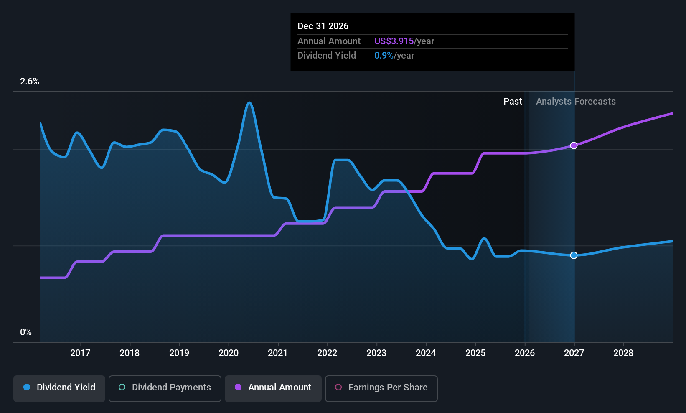Click the 2024 x-axis label
This screenshot has height=413, width=686.
[x=426, y=353]
